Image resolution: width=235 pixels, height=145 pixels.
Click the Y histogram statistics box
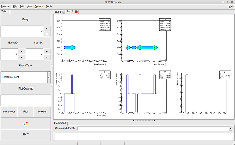point(165,75)
